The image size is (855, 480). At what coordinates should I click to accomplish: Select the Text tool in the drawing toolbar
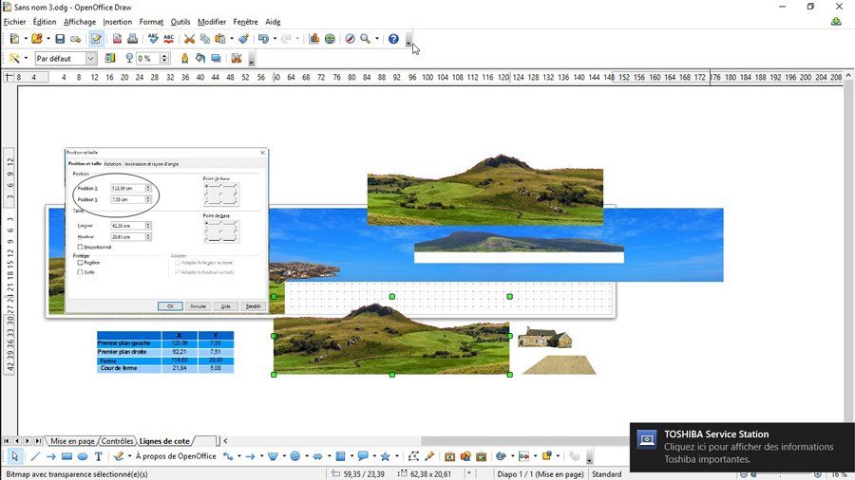[x=98, y=456]
